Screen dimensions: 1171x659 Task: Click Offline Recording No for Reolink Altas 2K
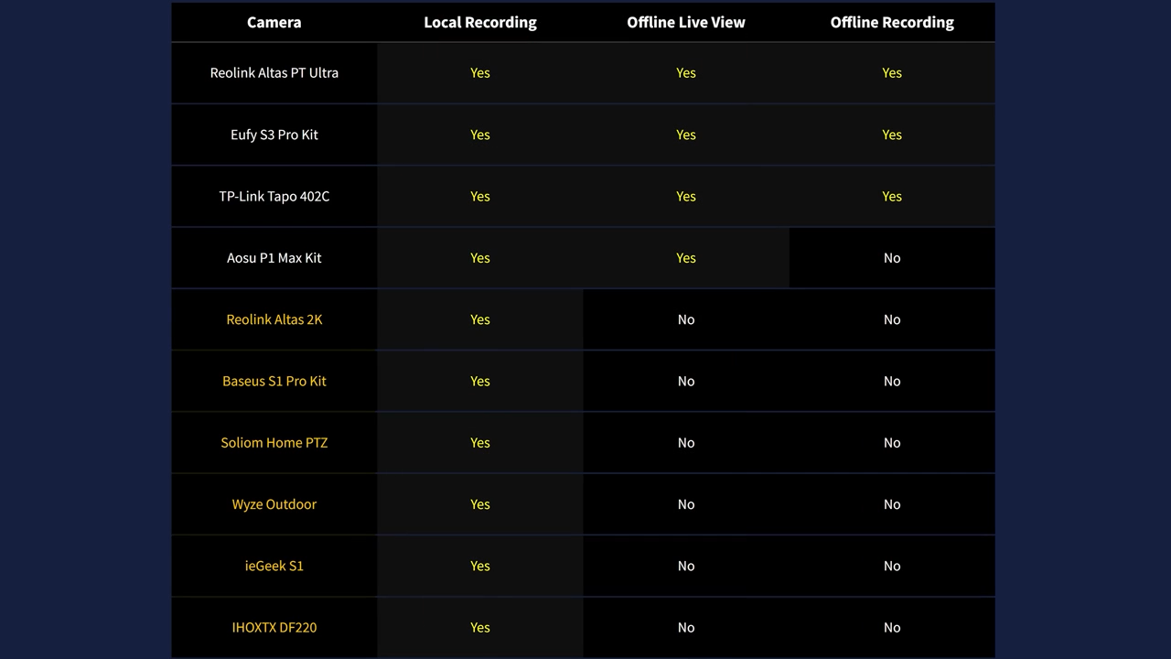point(892,319)
